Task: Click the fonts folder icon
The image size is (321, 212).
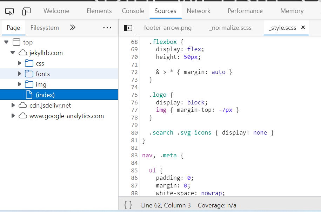Action: pos(29,74)
